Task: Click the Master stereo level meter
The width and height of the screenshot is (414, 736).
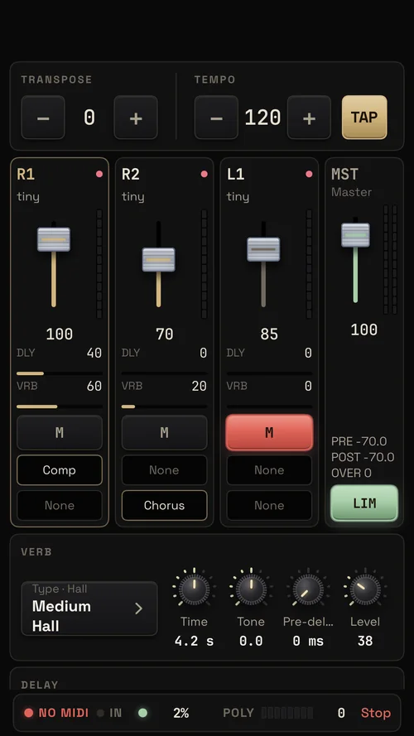Action: pyautogui.click(x=390, y=260)
